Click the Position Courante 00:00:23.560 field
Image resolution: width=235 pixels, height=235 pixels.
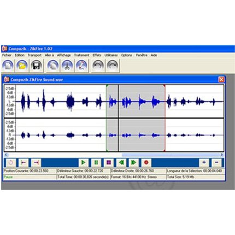click(30, 171)
